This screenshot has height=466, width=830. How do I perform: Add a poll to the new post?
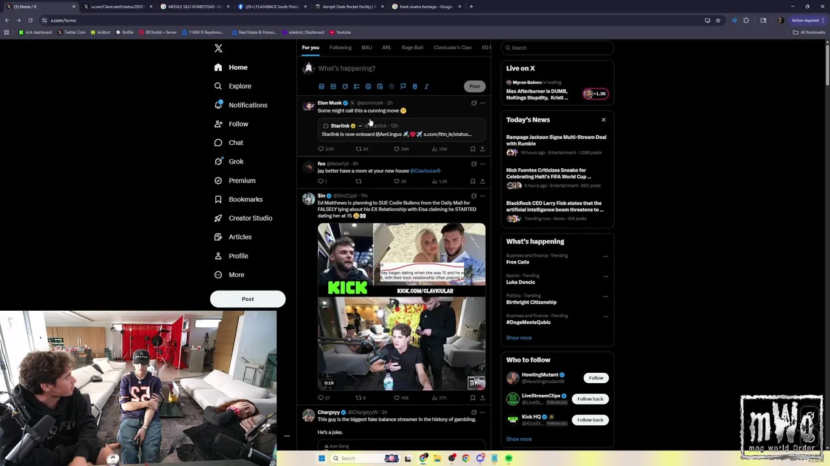357,86
